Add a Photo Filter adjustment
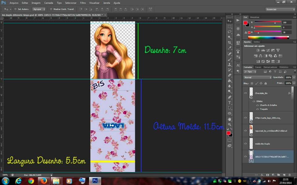Image resolution: width=297 pixels, height=185 pixels. coord(270,56)
